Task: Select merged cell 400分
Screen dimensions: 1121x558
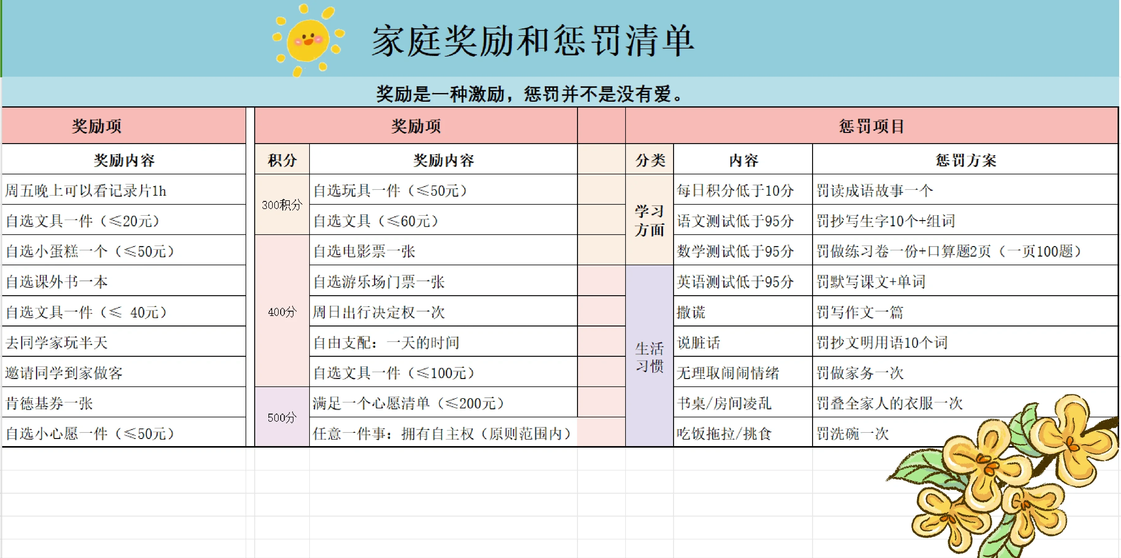Action: pos(282,311)
